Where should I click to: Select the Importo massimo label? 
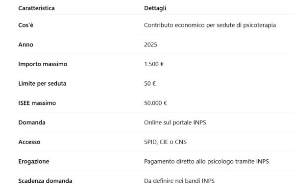[x=43, y=64]
